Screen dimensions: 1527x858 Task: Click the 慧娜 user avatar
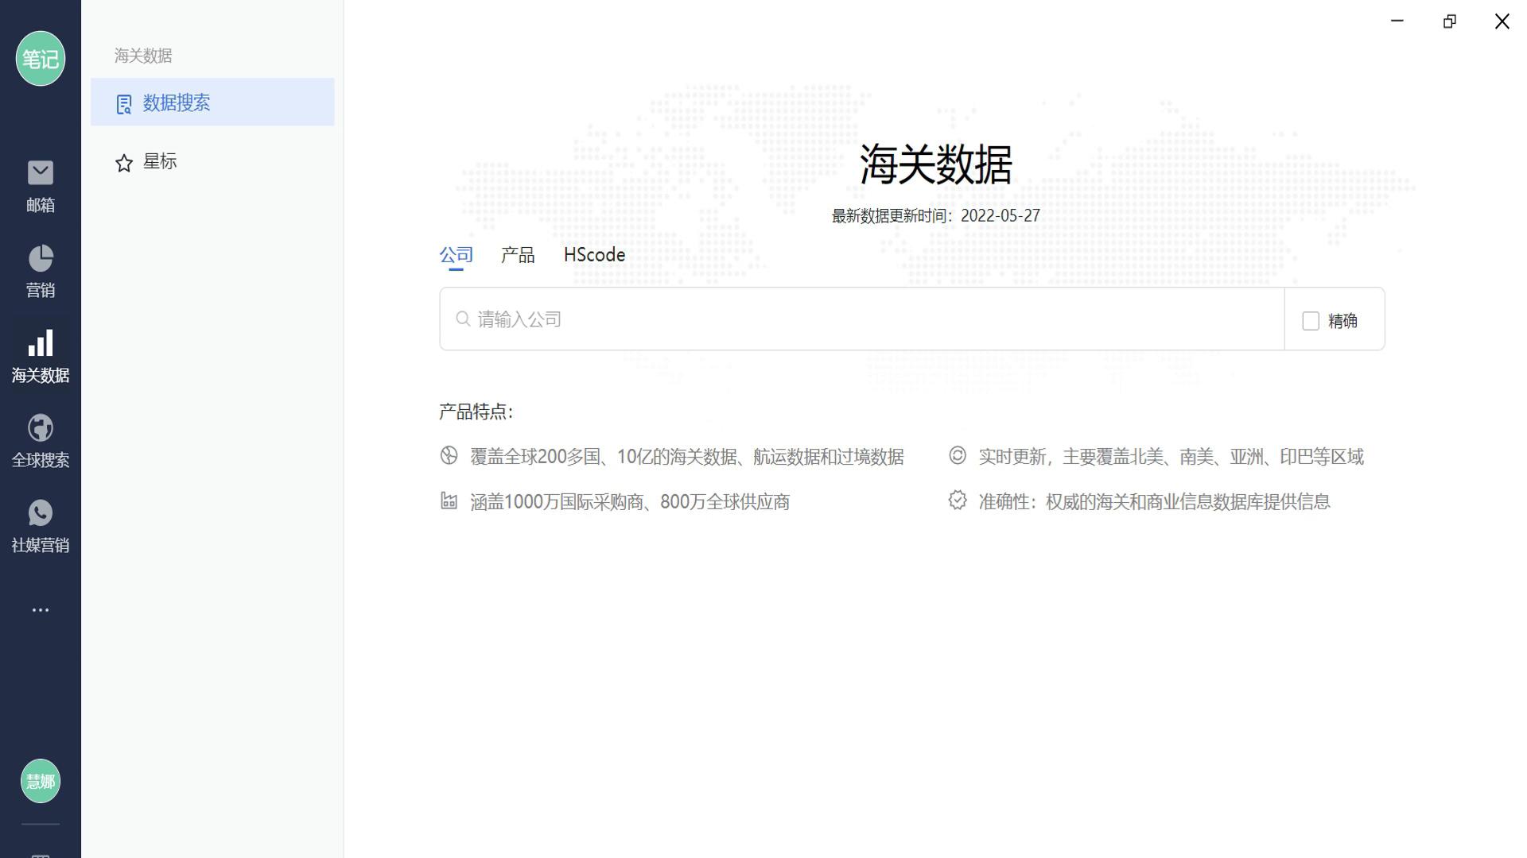tap(40, 782)
